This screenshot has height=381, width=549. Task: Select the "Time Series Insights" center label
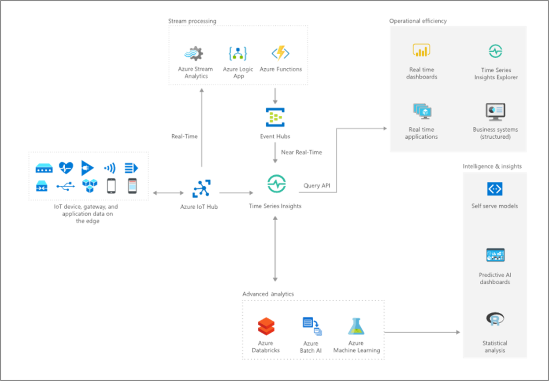275,206
